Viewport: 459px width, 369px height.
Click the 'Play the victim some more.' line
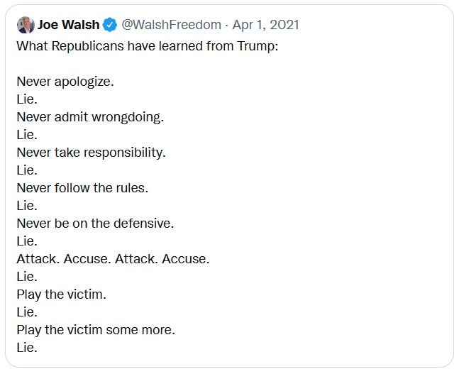pyautogui.click(x=96, y=330)
